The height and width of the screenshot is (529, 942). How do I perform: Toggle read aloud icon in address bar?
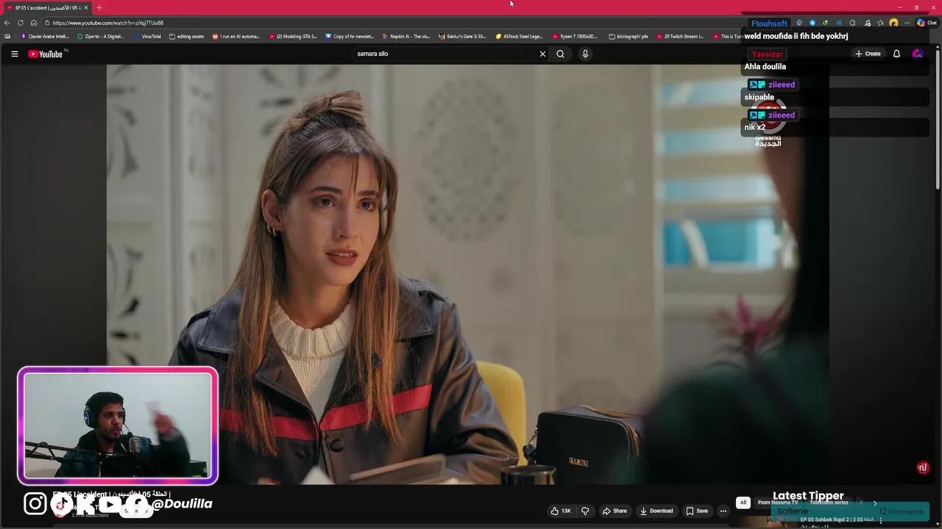click(839, 23)
